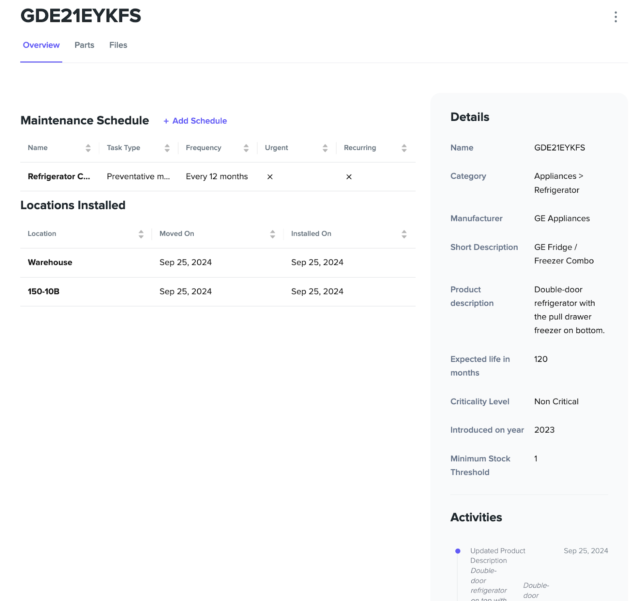Click 150-10B row Installed On date
Image resolution: width=639 pixels, height=601 pixels.
(317, 291)
